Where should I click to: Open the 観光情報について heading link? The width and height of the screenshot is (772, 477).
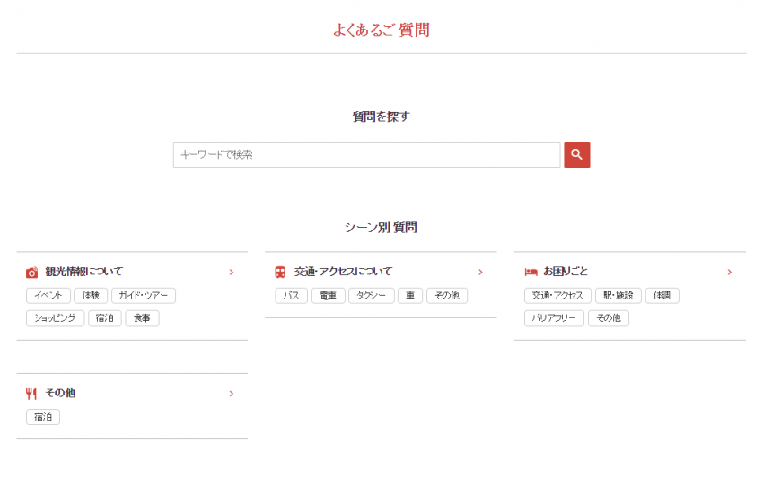click(x=84, y=272)
